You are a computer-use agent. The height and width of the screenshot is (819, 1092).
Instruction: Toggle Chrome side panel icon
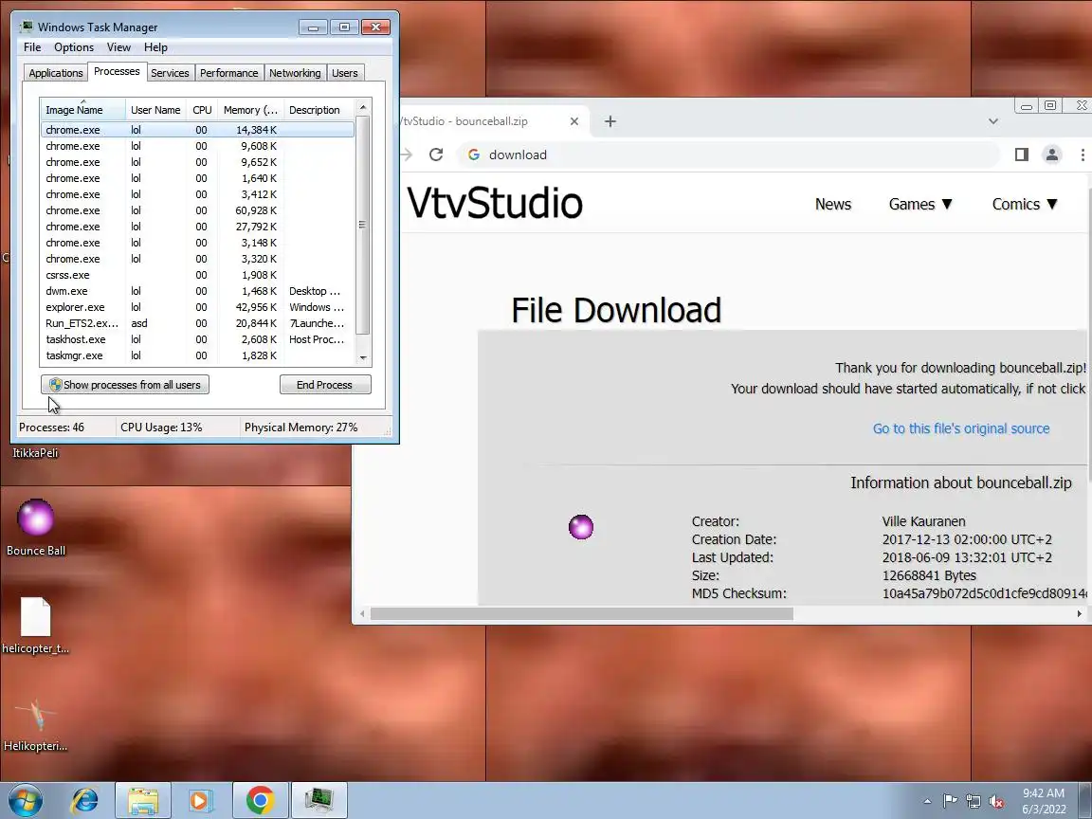[1022, 155]
